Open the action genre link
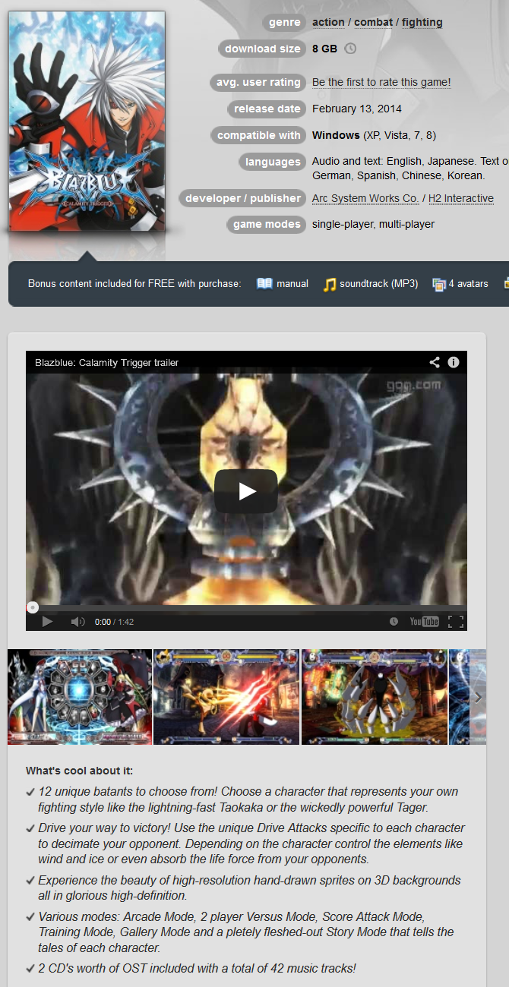This screenshot has width=509, height=987. tap(328, 22)
